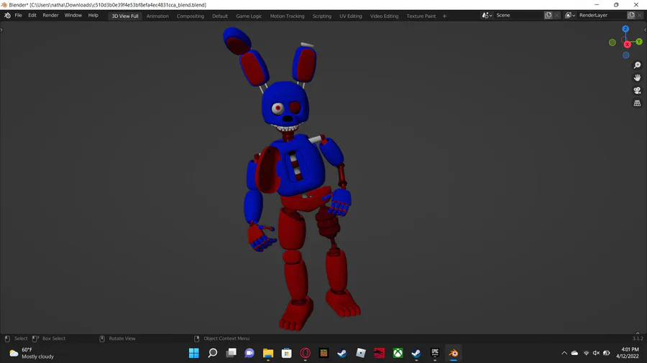Snap view to the Y axis gizmo

pyautogui.click(x=639, y=42)
